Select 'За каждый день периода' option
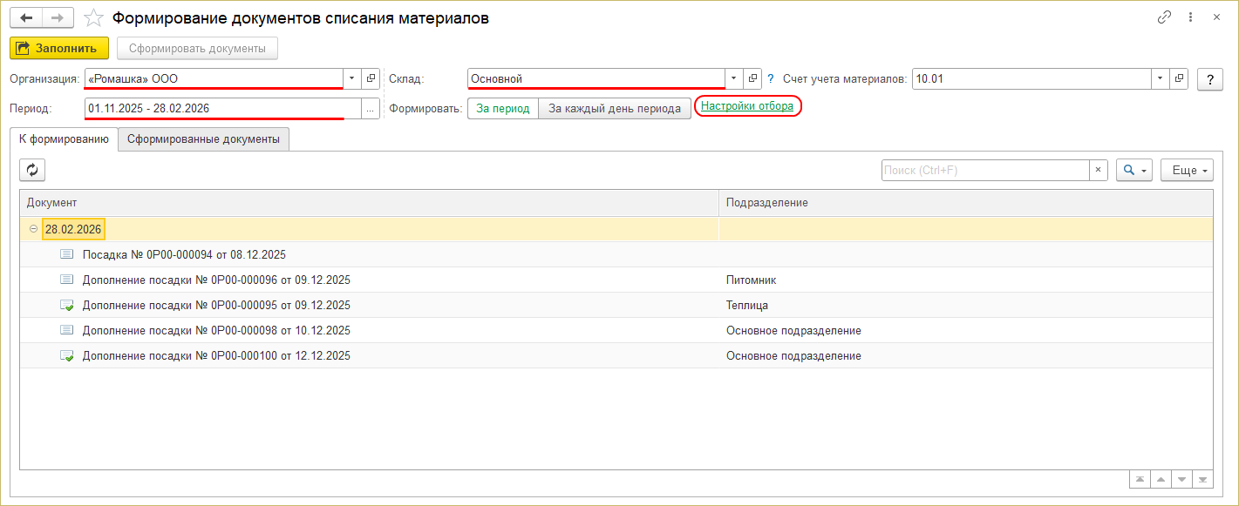The height and width of the screenshot is (506, 1239). point(614,108)
